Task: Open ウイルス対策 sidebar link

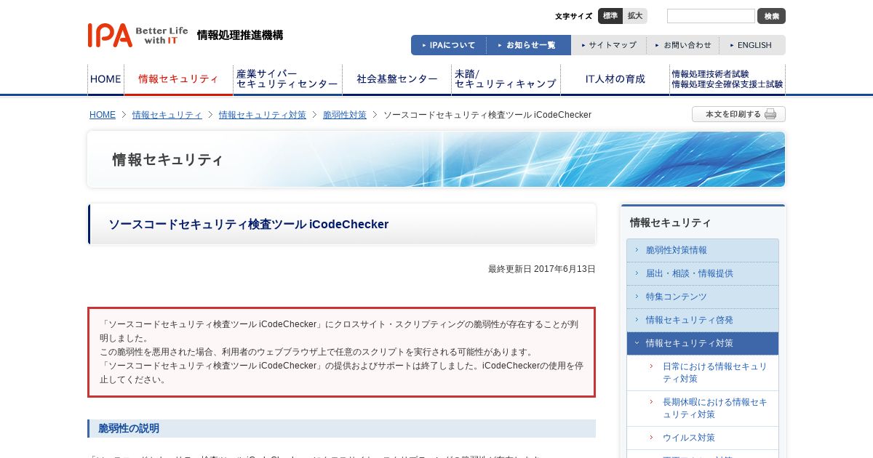Action: (x=703, y=438)
